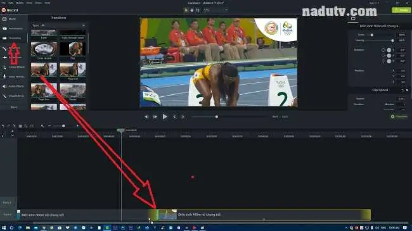Click the X rotation dial

pyautogui.click(x=389, y=61)
